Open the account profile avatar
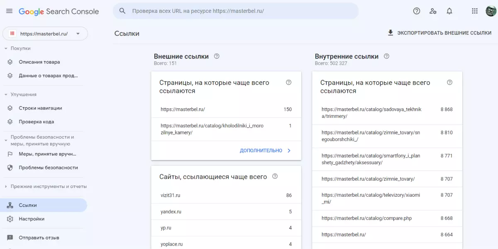The image size is (498, 249). (491, 11)
